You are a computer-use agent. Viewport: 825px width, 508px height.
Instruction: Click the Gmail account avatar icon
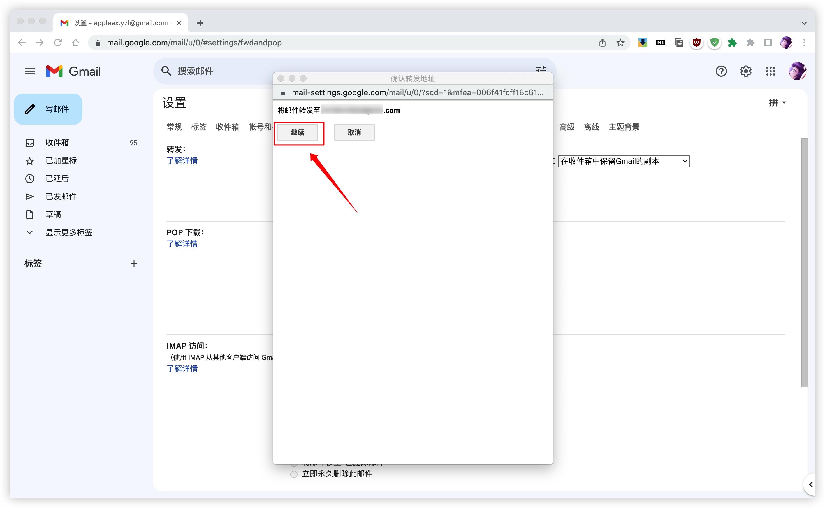[x=797, y=71]
